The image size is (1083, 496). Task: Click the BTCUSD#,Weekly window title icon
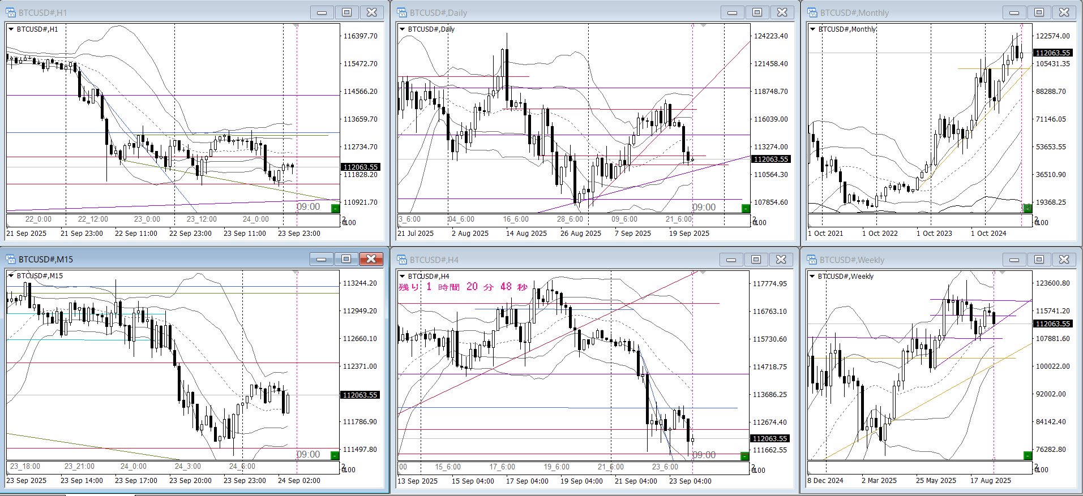(812, 260)
